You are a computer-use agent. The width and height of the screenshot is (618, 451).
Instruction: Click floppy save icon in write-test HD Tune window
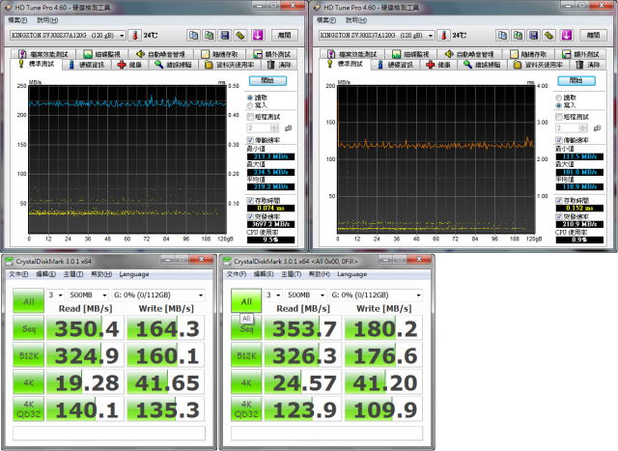click(x=534, y=36)
